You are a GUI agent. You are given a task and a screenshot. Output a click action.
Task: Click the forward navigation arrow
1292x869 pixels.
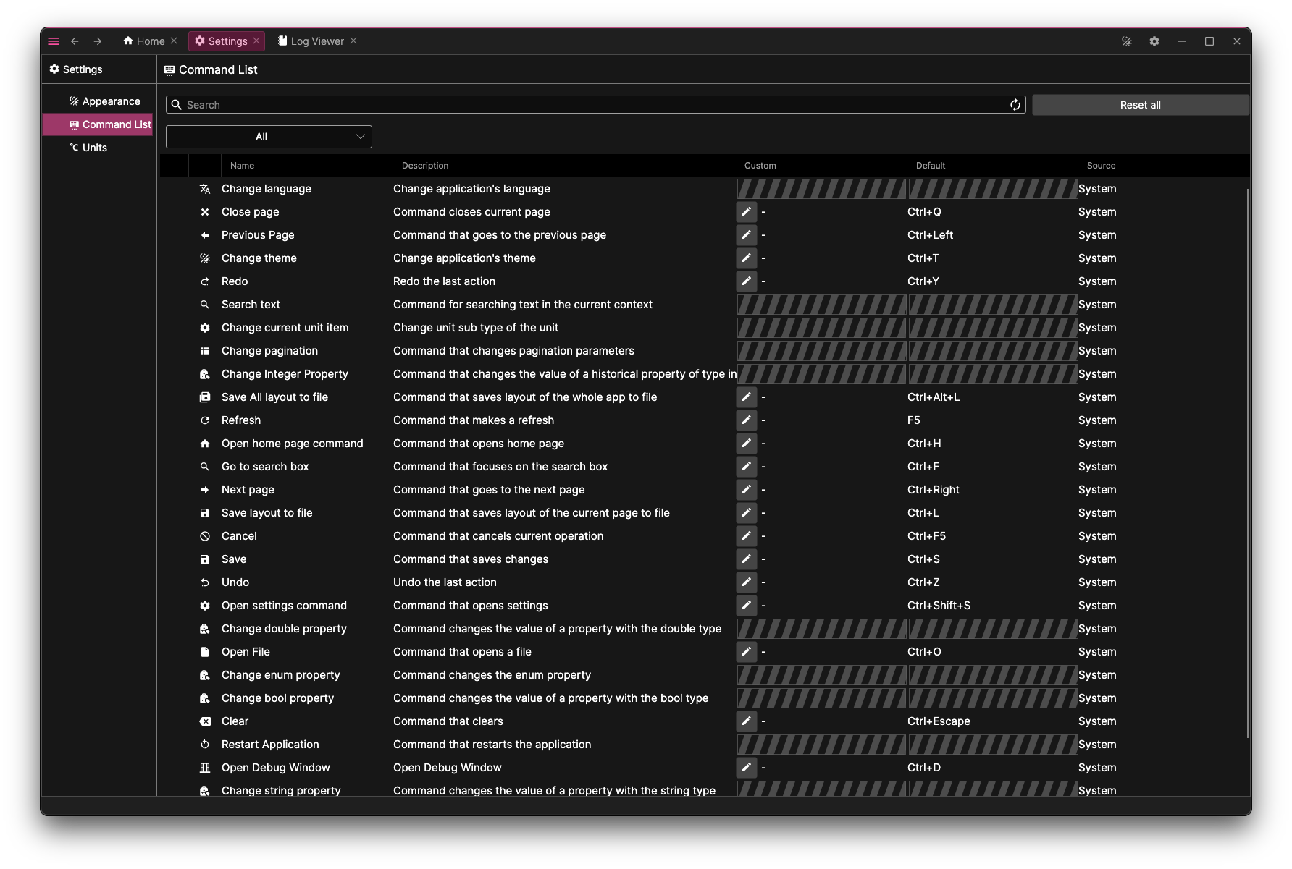point(97,41)
